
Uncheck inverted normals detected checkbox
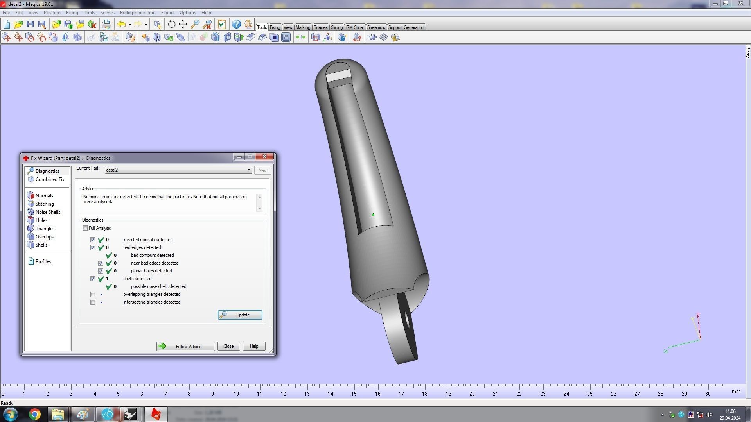(93, 240)
